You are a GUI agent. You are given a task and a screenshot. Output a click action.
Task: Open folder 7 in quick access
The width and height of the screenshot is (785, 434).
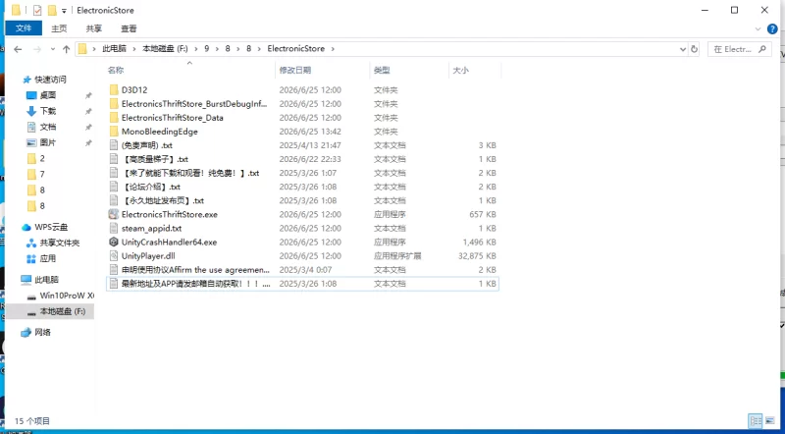[x=36, y=175]
